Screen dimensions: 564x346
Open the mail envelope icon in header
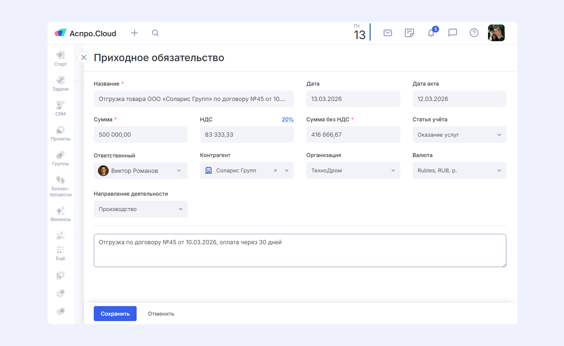[388, 33]
